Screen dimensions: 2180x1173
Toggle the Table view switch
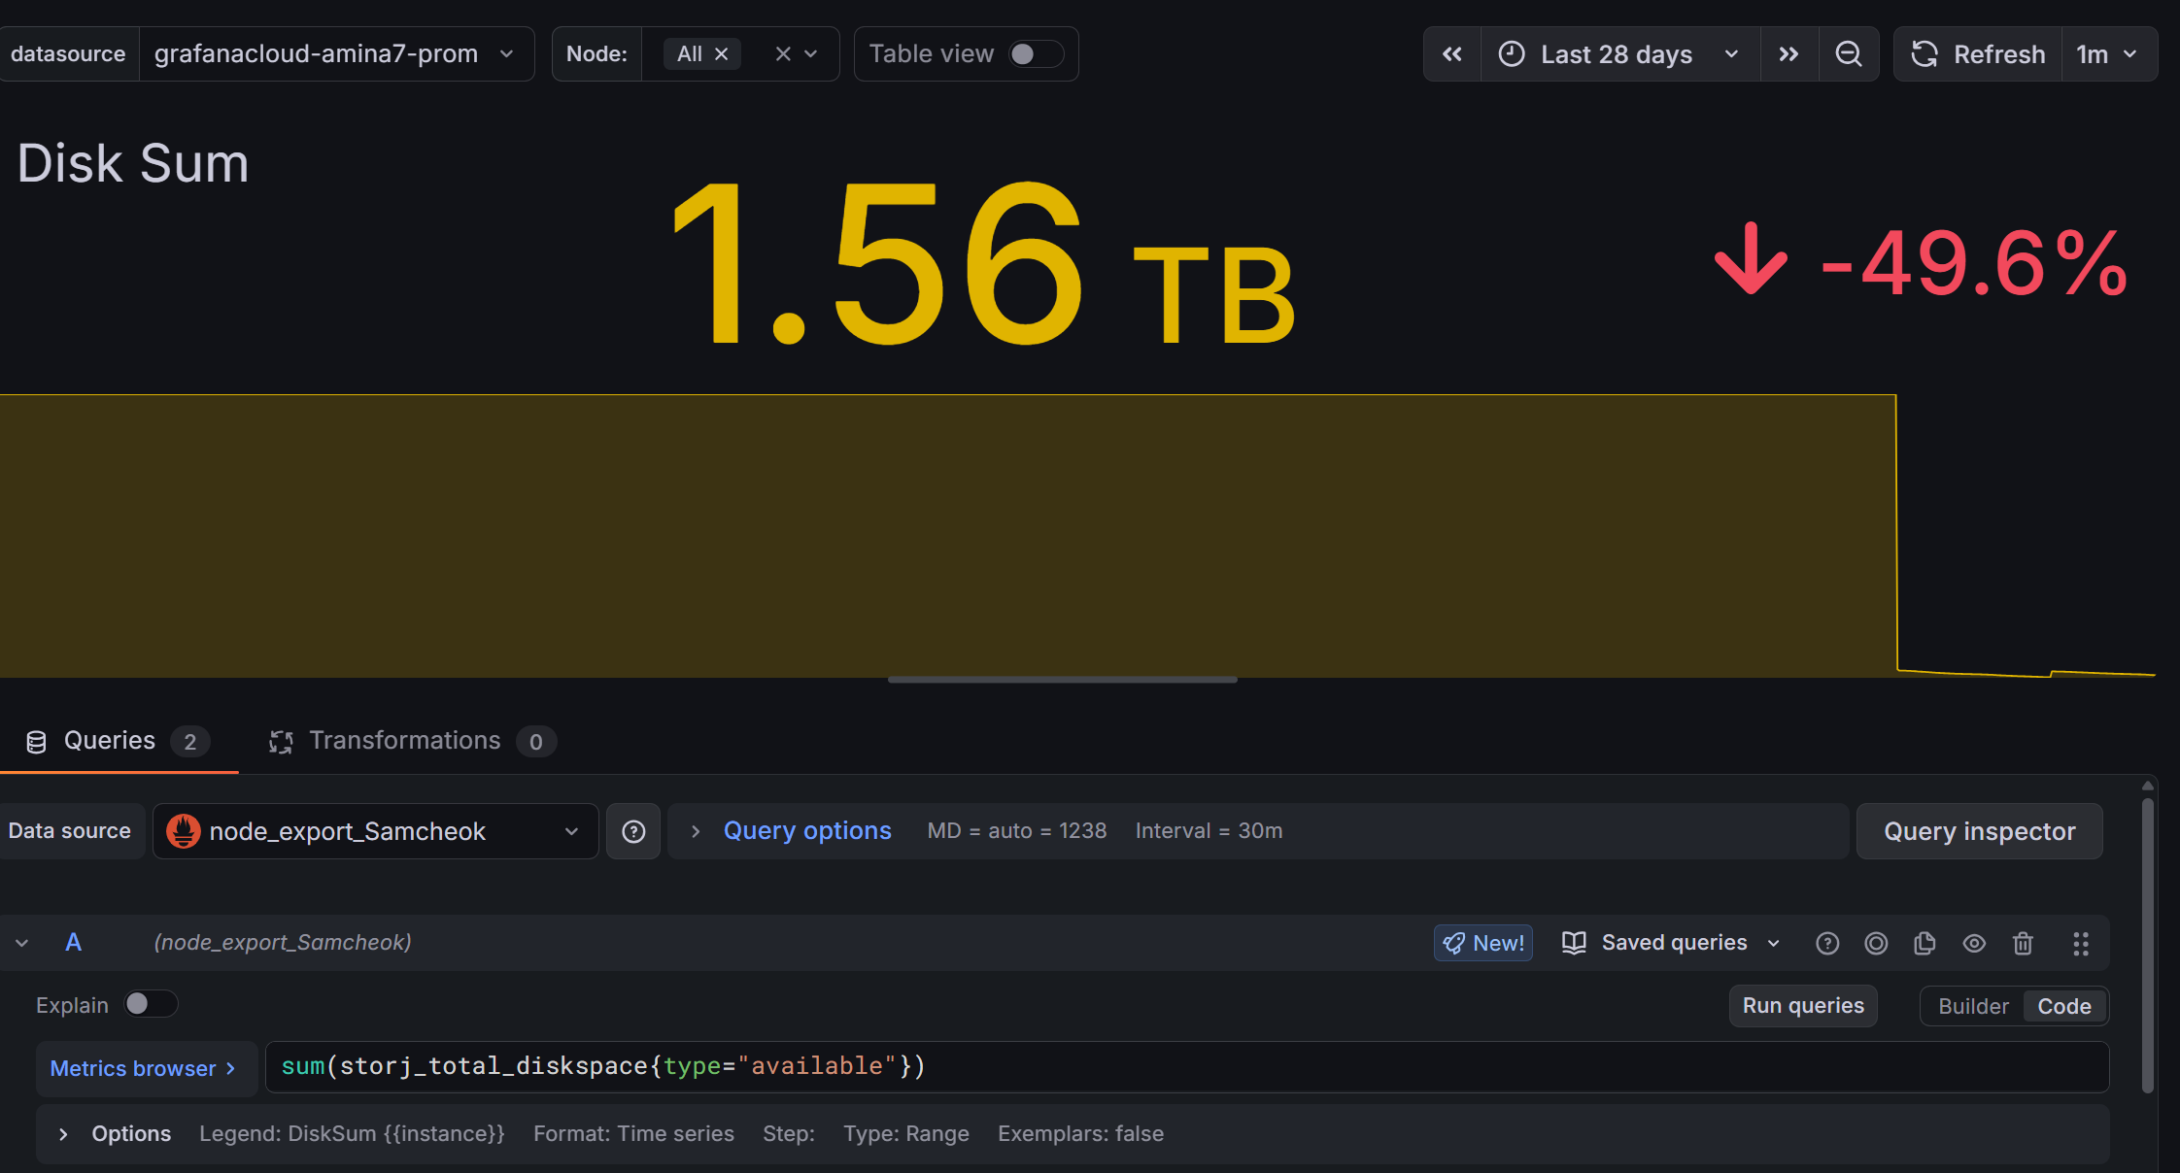pos(1034,54)
